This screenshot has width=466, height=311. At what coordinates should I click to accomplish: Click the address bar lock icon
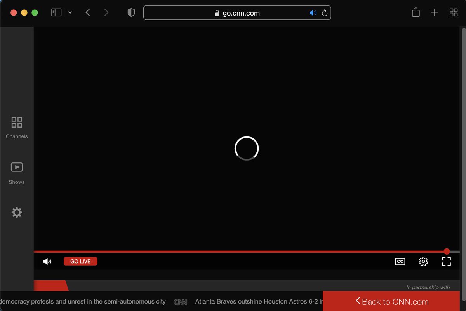point(217,13)
